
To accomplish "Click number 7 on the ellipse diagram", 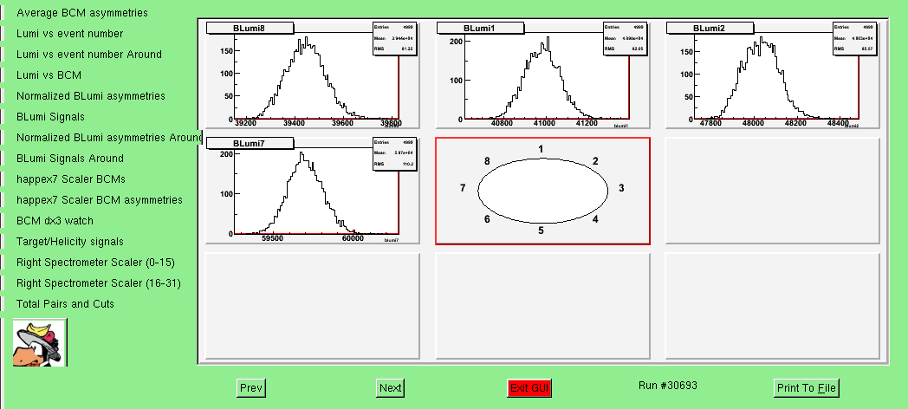I will [x=463, y=188].
